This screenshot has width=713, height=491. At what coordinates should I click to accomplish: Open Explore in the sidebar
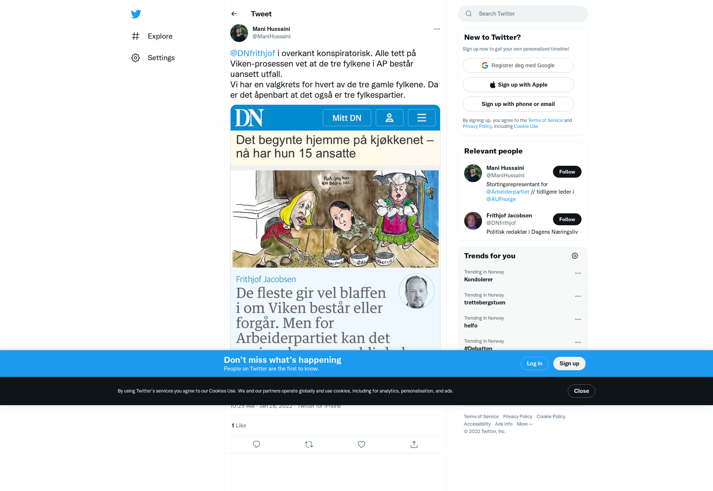pyautogui.click(x=152, y=36)
